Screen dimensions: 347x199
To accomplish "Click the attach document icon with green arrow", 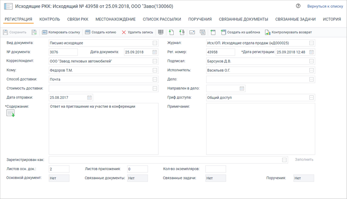I will (171, 32).
